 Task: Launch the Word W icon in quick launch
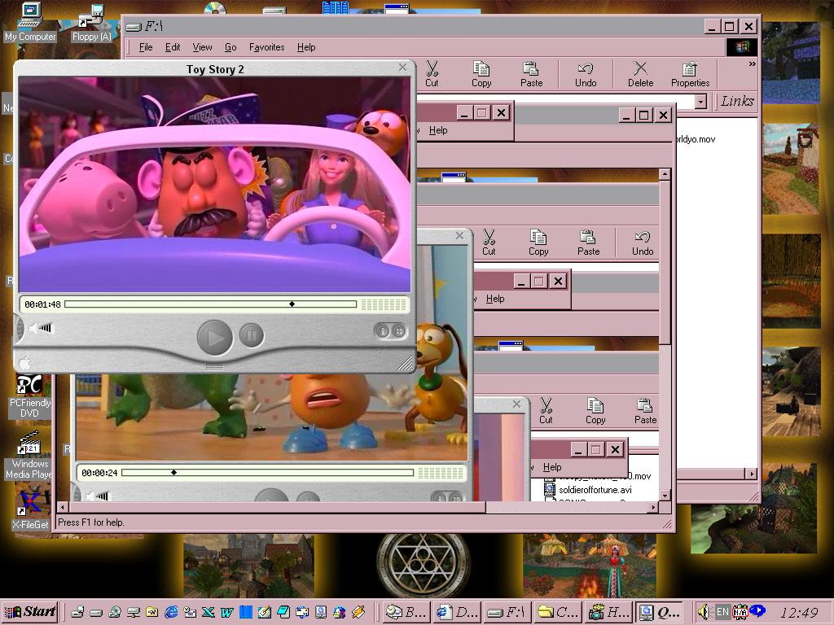tap(227, 612)
